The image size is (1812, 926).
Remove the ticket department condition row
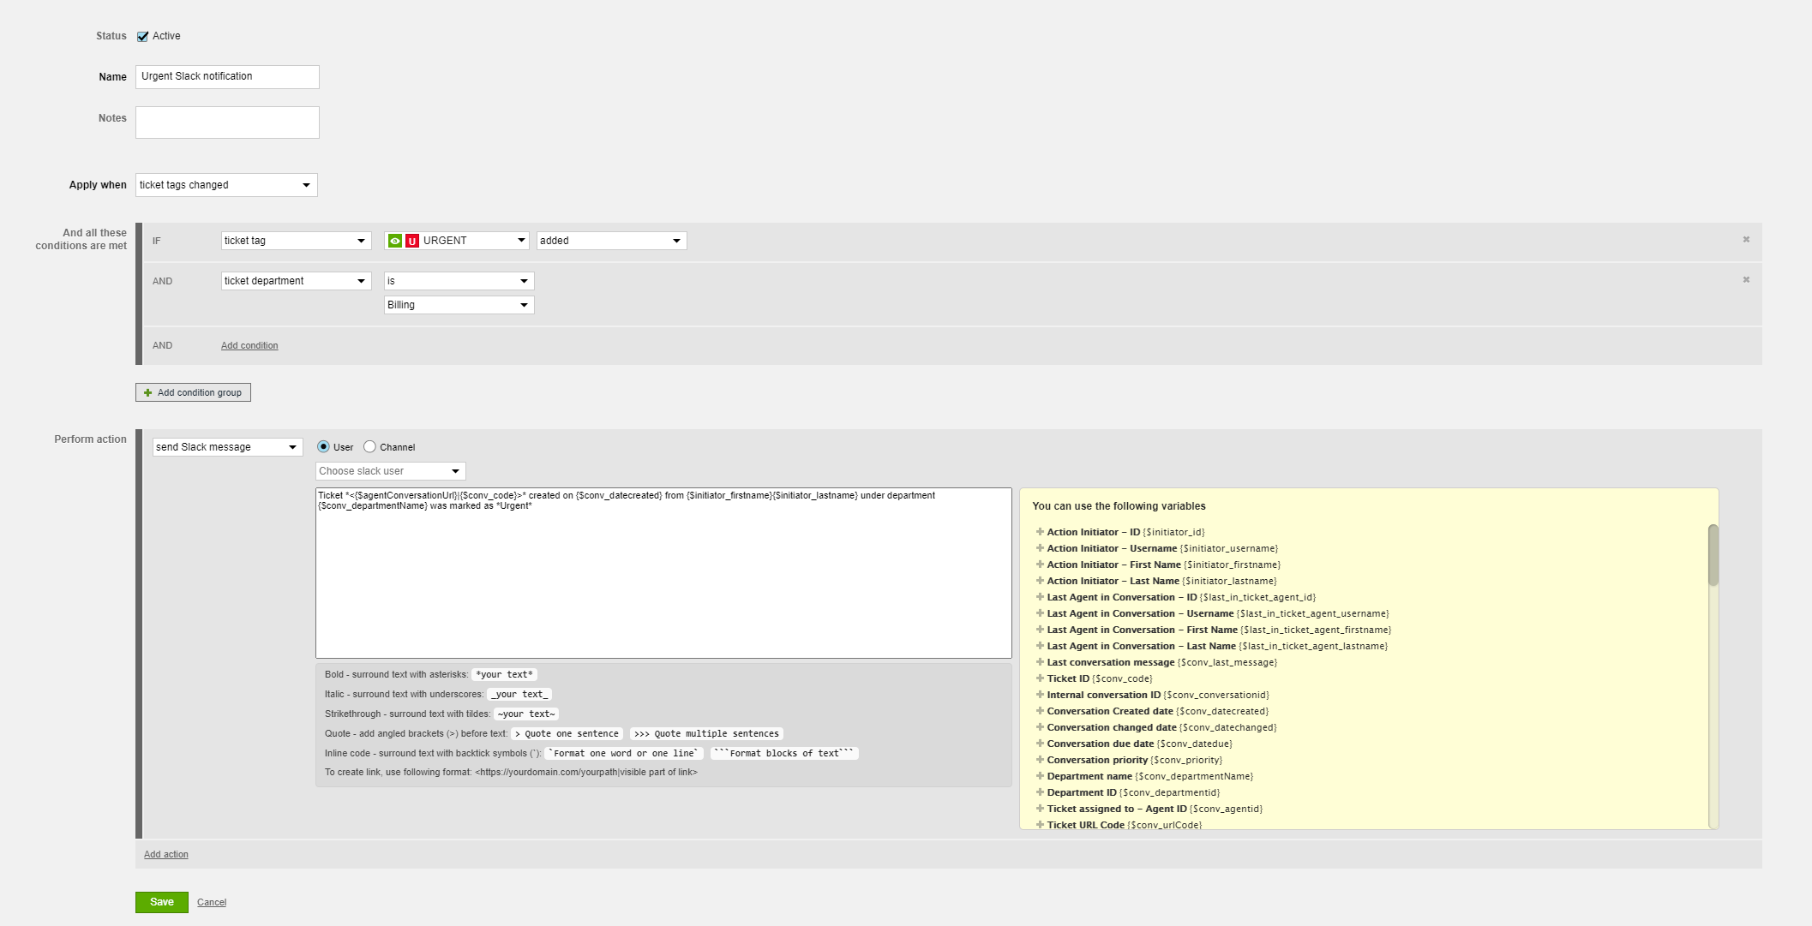pyautogui.click(x=1746, y=280)
